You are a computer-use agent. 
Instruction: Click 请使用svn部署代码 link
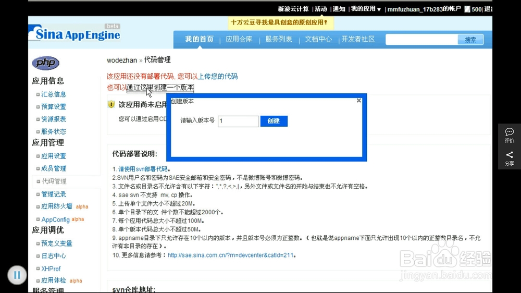(143, 169)
